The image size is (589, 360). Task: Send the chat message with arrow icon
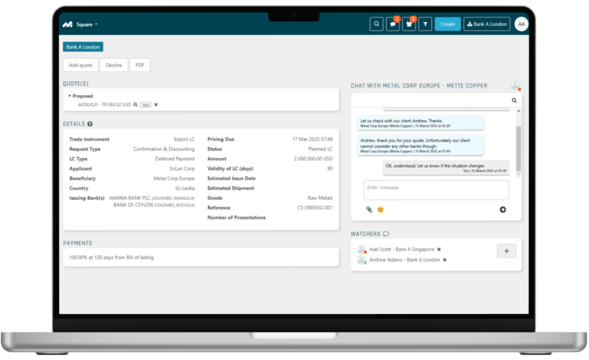pos(503,210)
